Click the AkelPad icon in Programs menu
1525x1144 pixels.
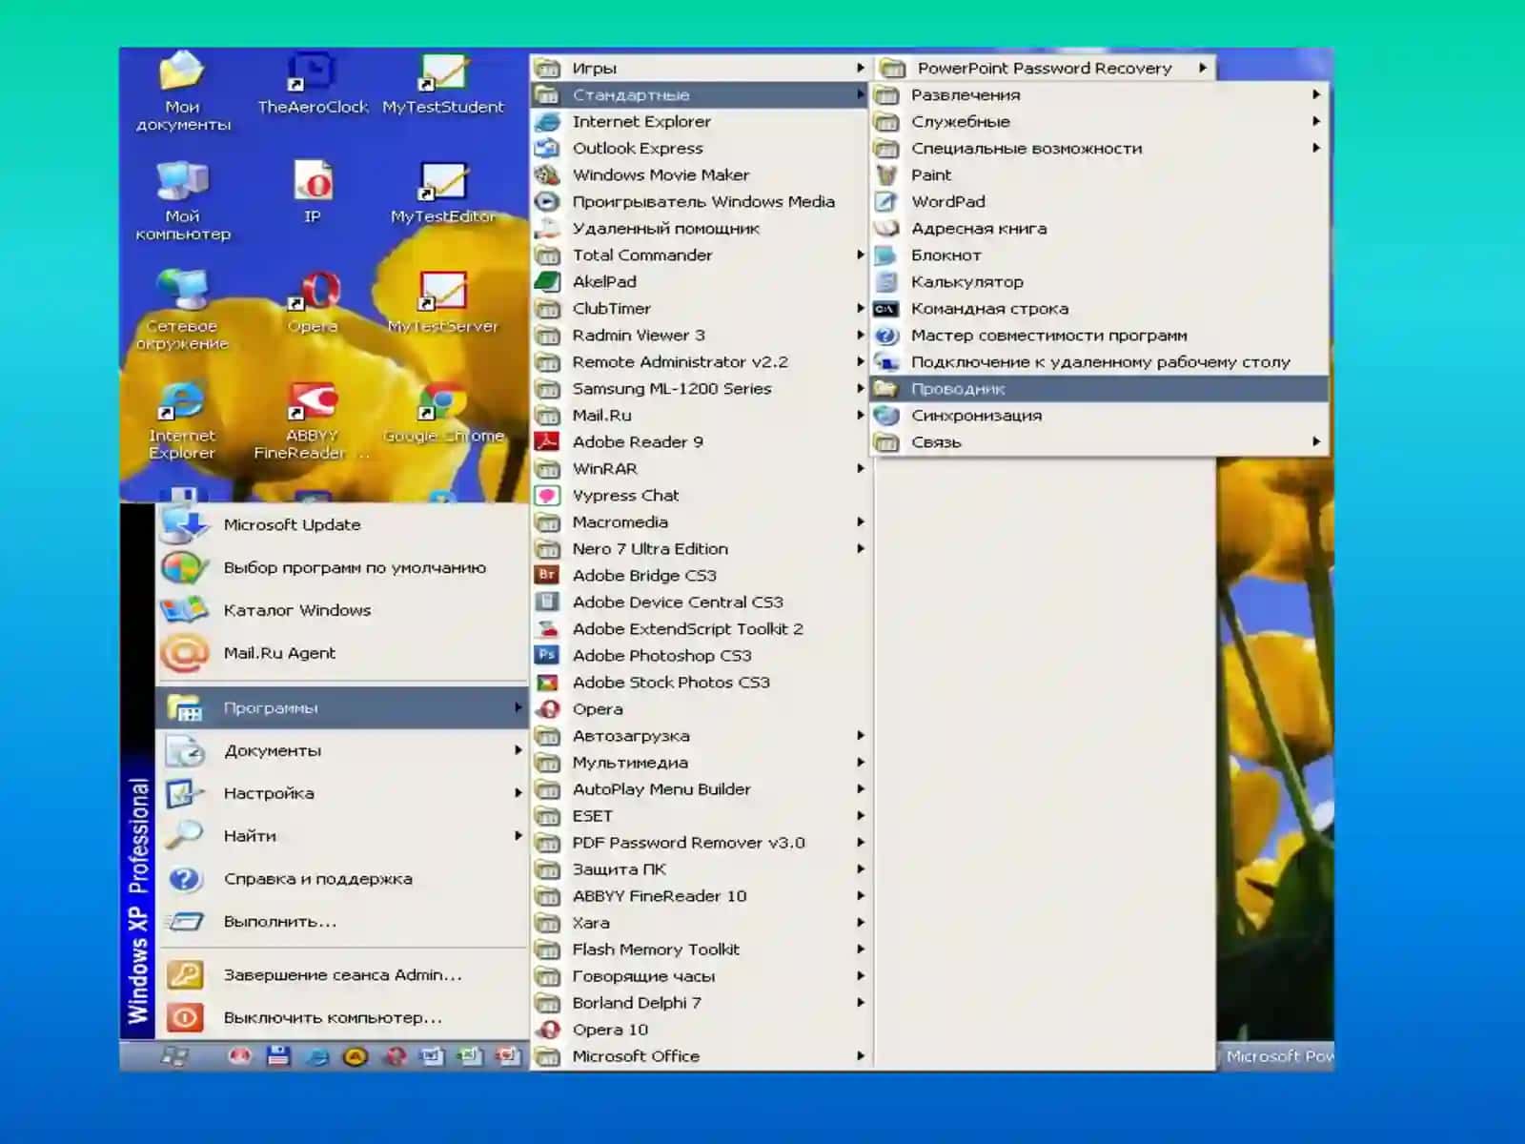point(547,282)
